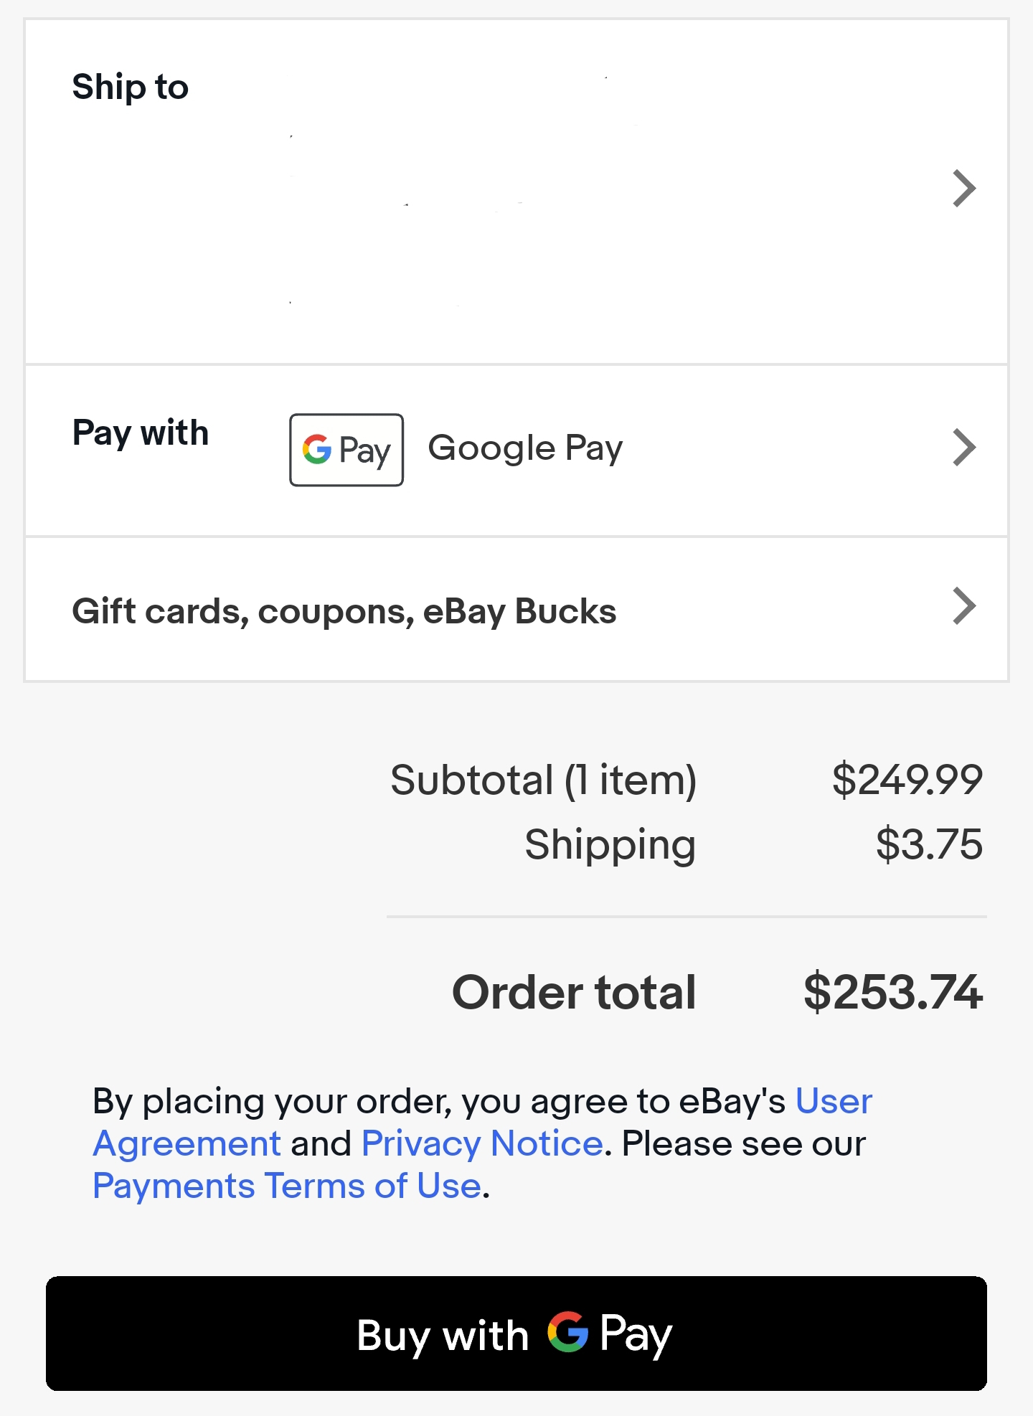This screenshot has height=1416, width=1033.
Task: Expand the Ship to section
Action: coord(965,189)
